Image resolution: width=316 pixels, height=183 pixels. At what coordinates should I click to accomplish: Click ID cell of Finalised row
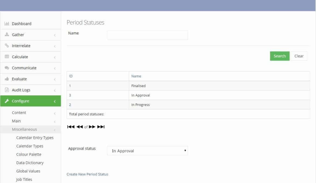(x=98, y=86)
